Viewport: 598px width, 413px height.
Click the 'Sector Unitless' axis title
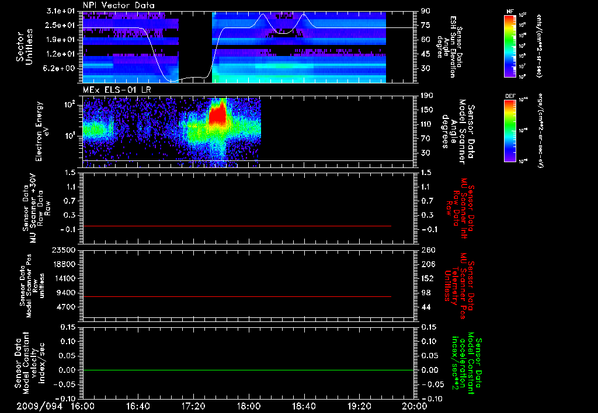(x=25, y=47)
